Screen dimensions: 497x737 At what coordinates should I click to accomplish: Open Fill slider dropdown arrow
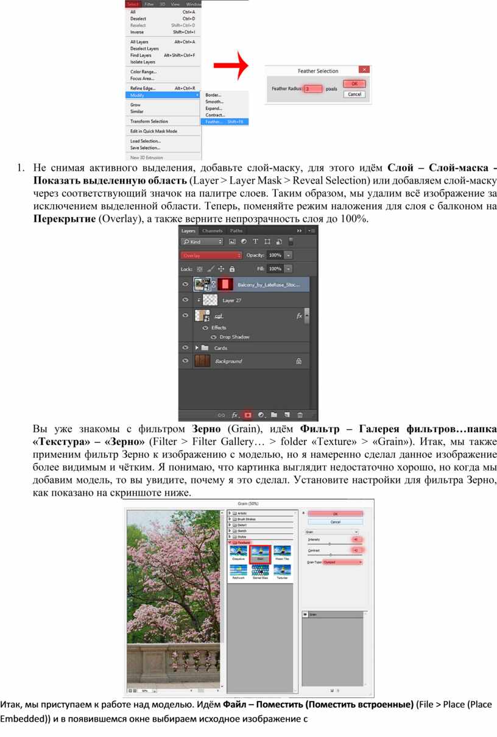pos(289,269)
